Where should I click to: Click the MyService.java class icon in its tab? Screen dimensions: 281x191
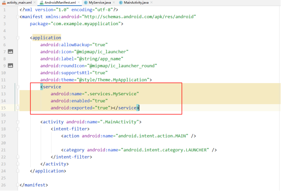[86, 2]
